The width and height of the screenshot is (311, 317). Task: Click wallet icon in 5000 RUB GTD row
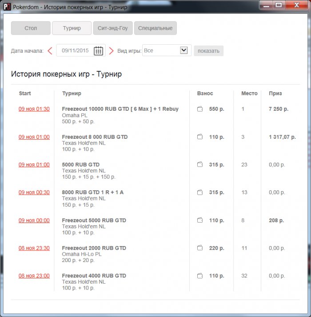click(200, 164)
